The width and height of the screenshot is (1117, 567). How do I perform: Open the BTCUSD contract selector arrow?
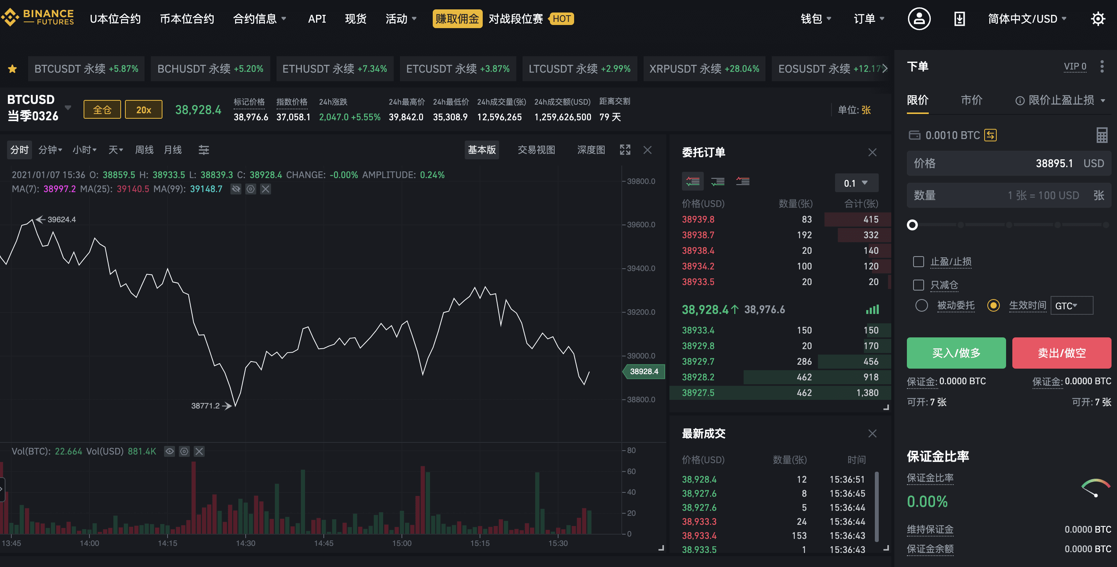pyautogui.click(x=68, y=107)
